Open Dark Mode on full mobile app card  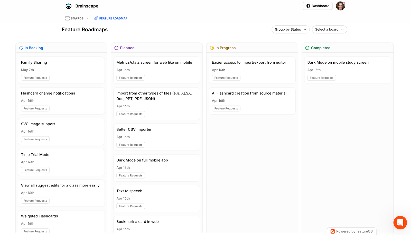coord(157,168)
